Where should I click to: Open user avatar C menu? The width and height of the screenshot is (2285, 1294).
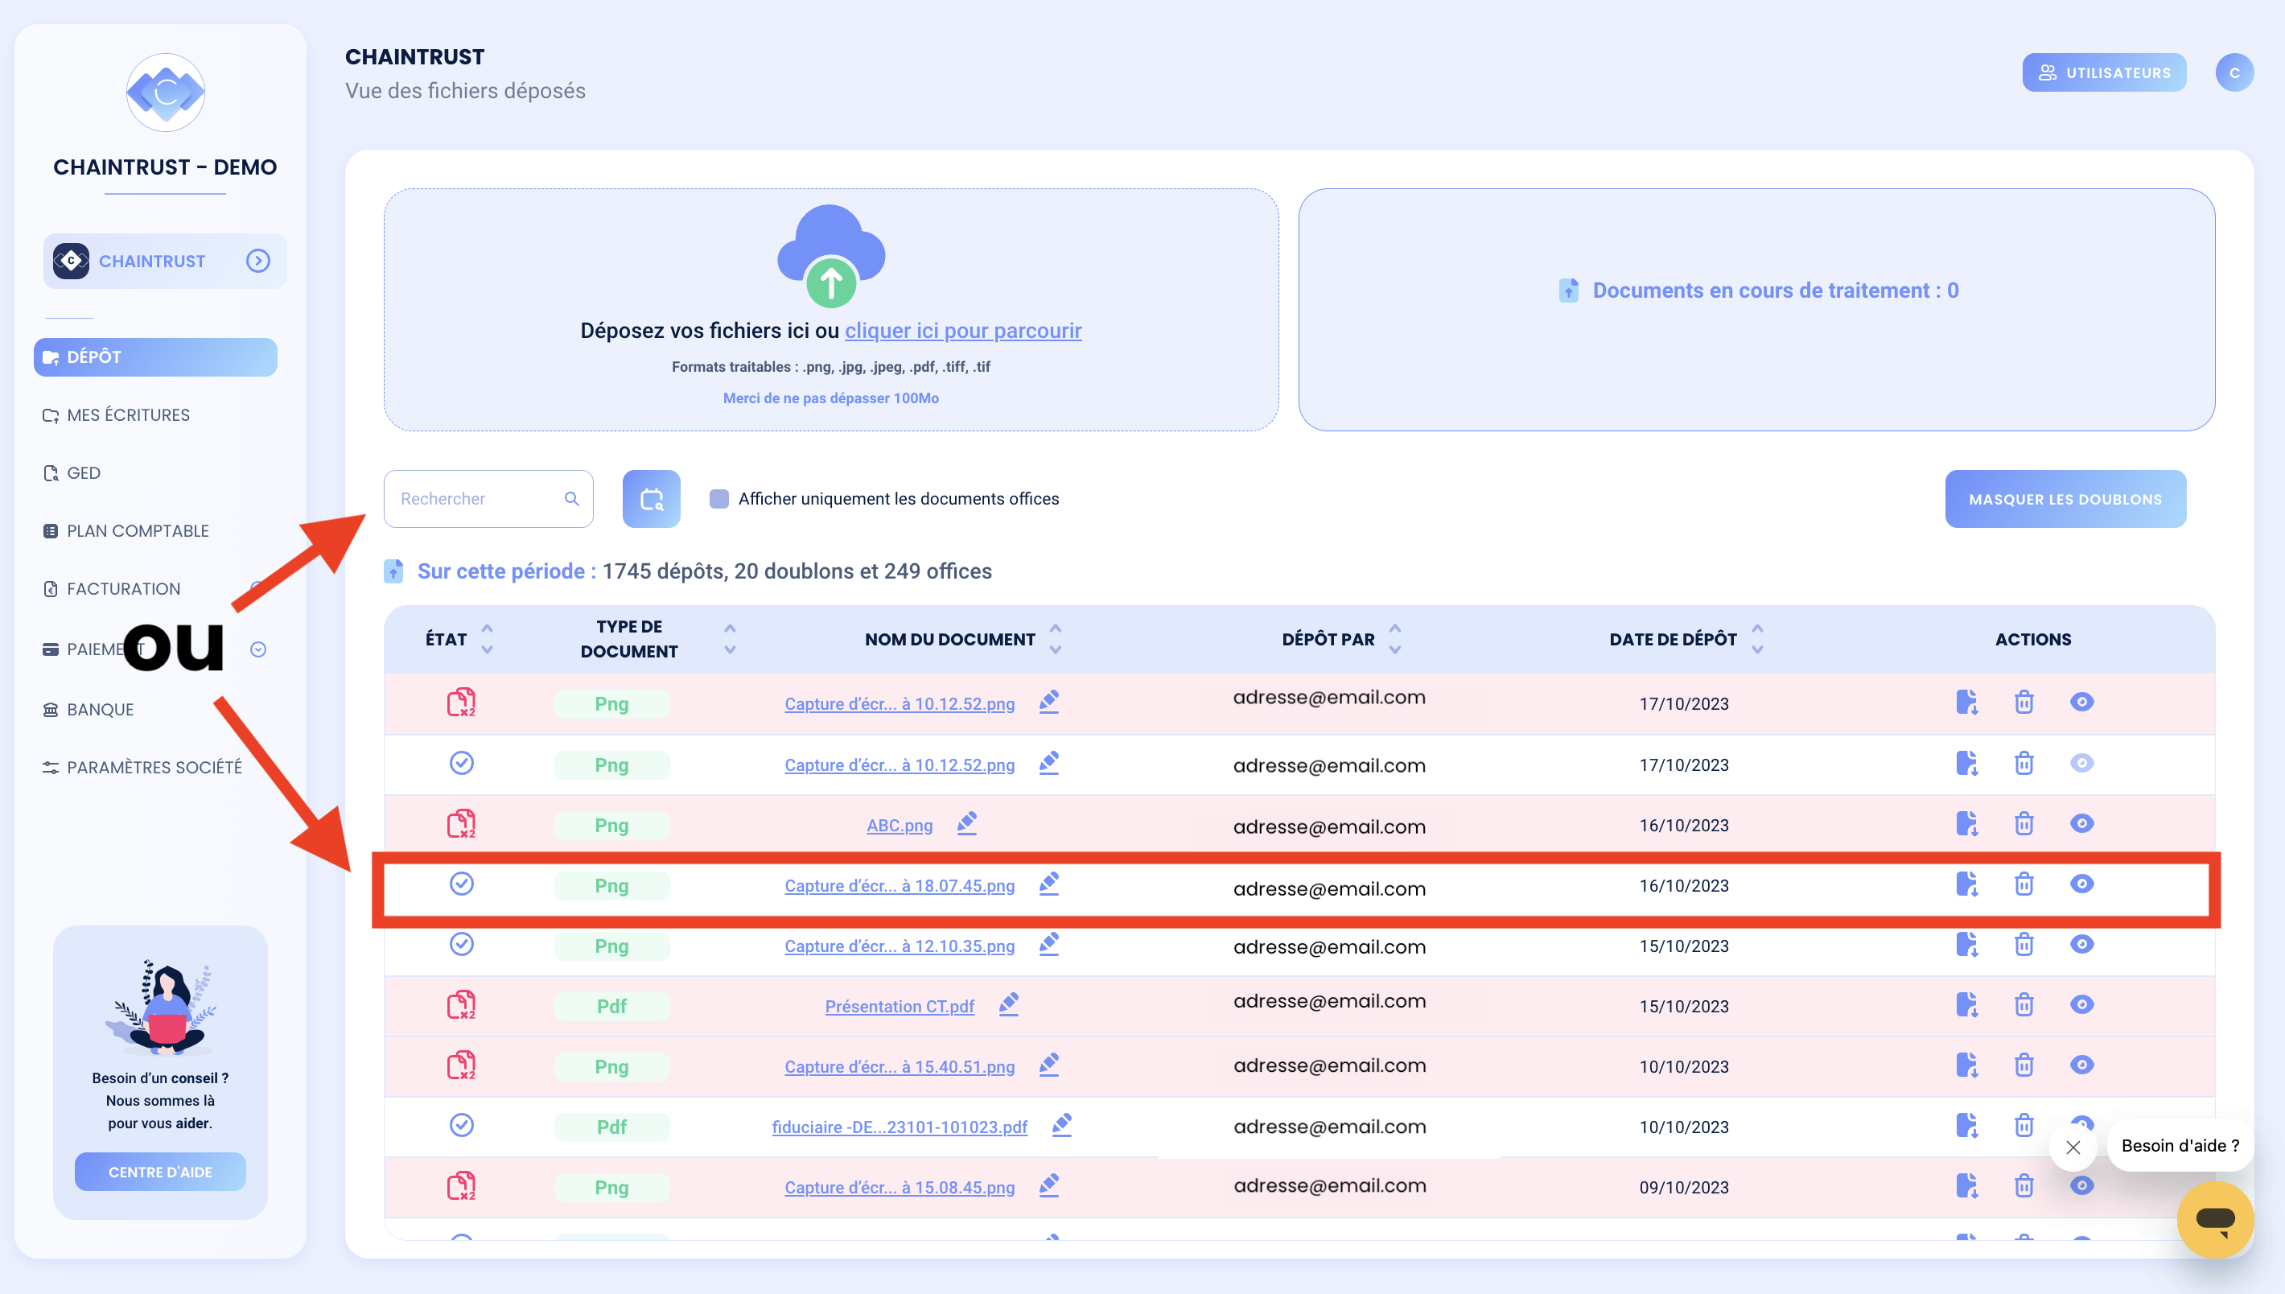click(x=2234, y=73)
